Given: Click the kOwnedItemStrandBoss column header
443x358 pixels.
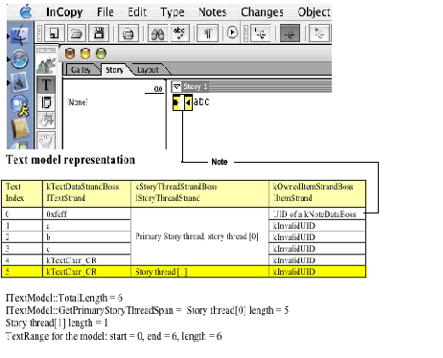Looking at the screenshot, I should click(x=317, y=193).
